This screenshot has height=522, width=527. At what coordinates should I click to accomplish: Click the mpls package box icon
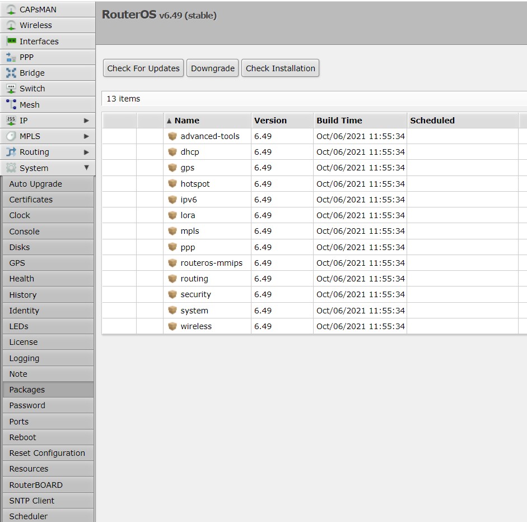coord(172,231)
